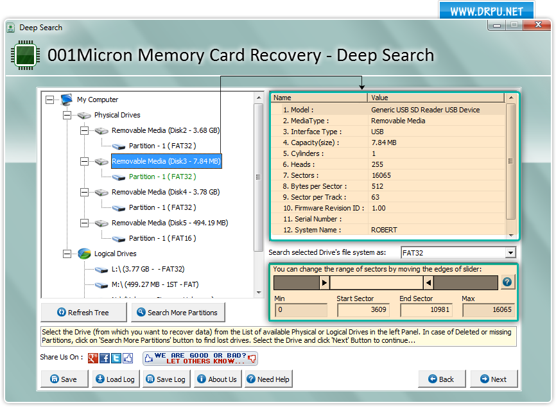Click drive tree scrollbar down arrow

[x=259, y=293]
